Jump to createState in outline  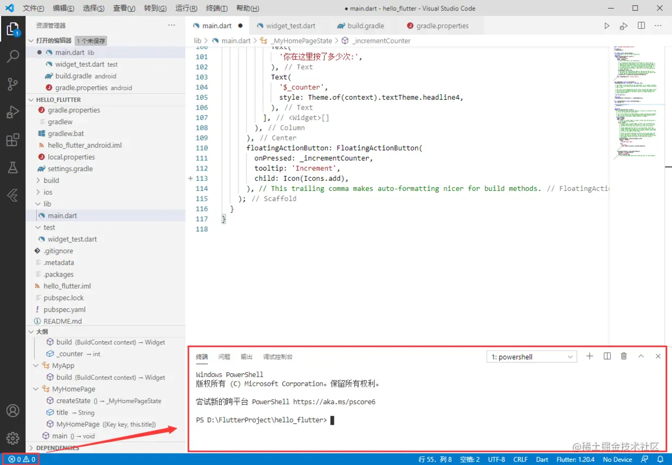pyautogui.click(x=73, y=401)
